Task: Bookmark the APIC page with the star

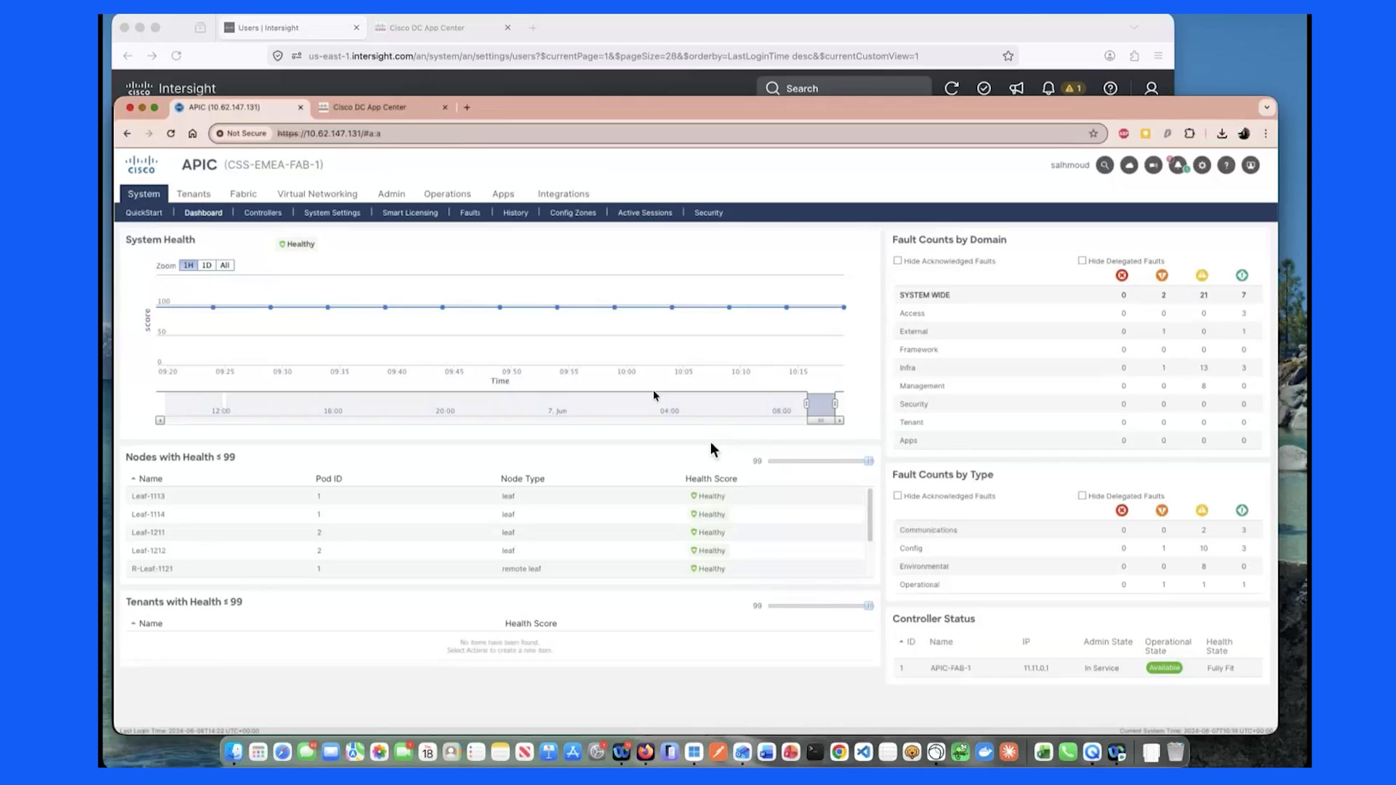Action: tap(1093, 134)
